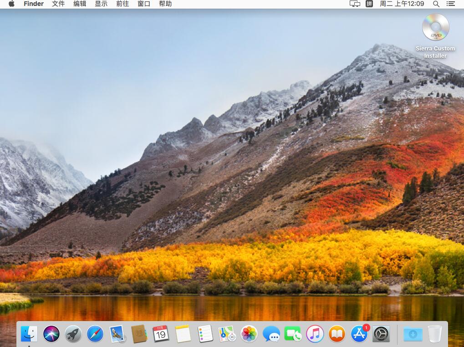Viewport: 464px width, 347px height.
Task: Launch Maps from the Dock
Action: (227, 334)
